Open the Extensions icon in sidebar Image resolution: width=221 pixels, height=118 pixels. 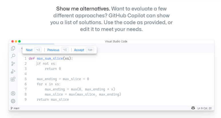(x=13, y=79)
